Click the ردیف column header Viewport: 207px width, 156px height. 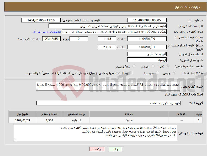click(x=199, y=114)
